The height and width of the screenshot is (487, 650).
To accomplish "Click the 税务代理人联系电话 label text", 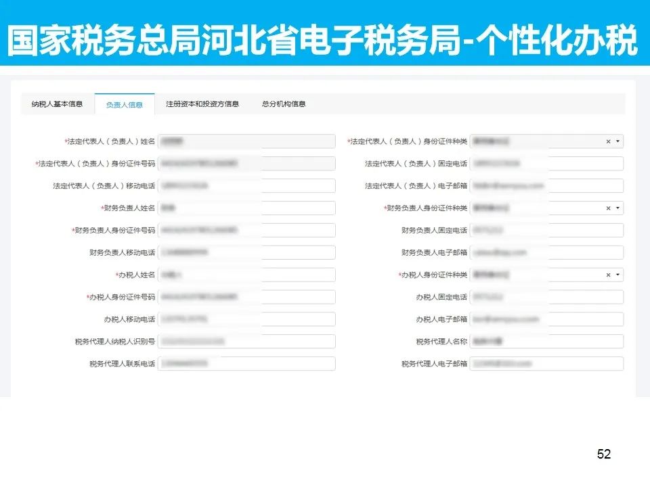I will tap(123, 364).
